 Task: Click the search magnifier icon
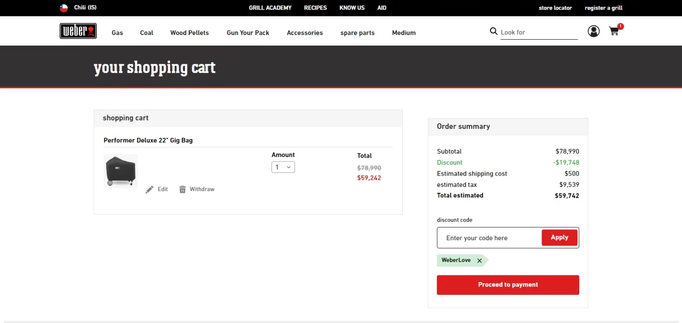coord(493,31)
